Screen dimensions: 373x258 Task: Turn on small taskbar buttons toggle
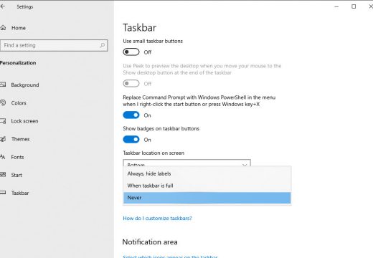pos(131,52)
